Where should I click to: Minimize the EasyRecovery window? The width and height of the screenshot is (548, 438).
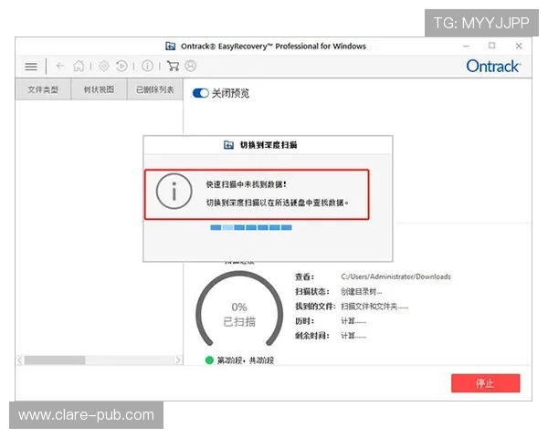(466, 47)
